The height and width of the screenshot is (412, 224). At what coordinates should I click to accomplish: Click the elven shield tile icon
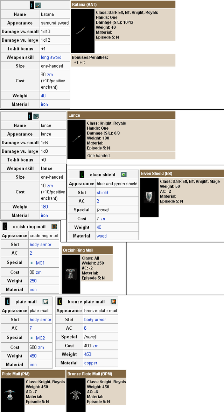(x=124, y=174)
